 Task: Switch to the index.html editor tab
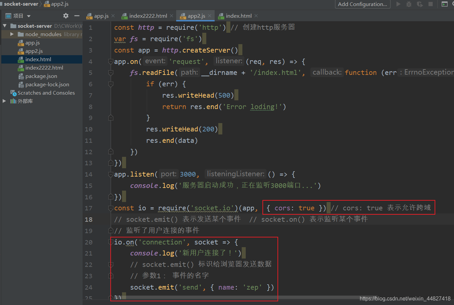[x=239, y=16]
